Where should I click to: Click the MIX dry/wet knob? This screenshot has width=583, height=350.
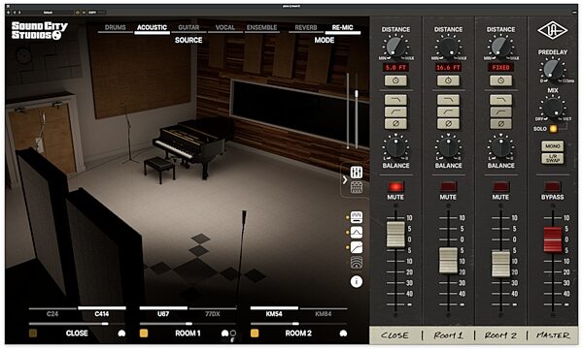(553, 108)
